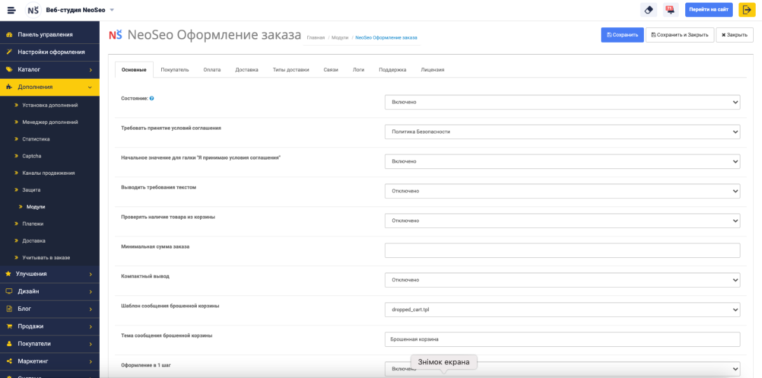Collapse the sidebar with the hamburger icon
Image resolution: width=762 pixels, height=378 pixels.
(11, 10)
